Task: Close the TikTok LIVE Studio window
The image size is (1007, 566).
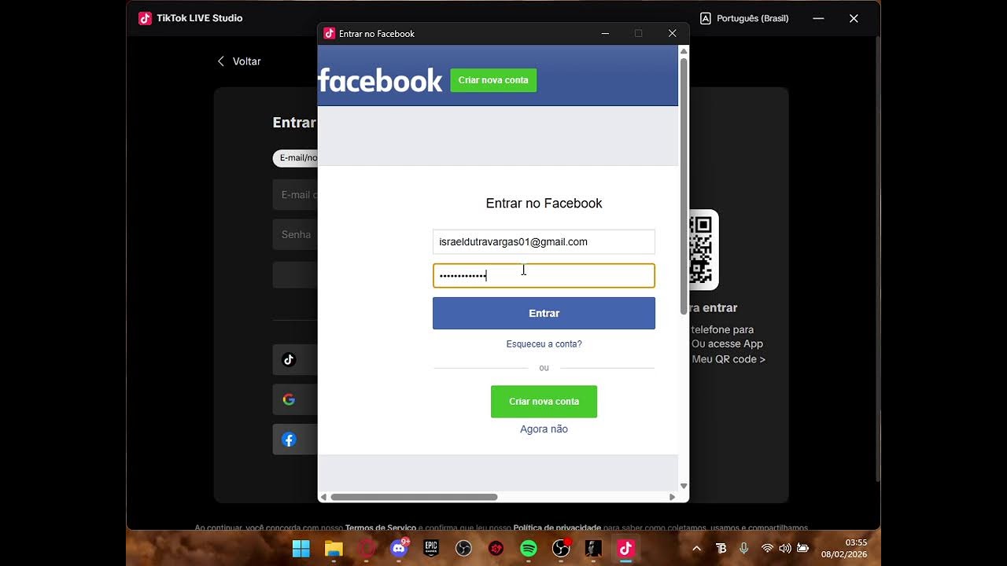Action: pos(854,18)
